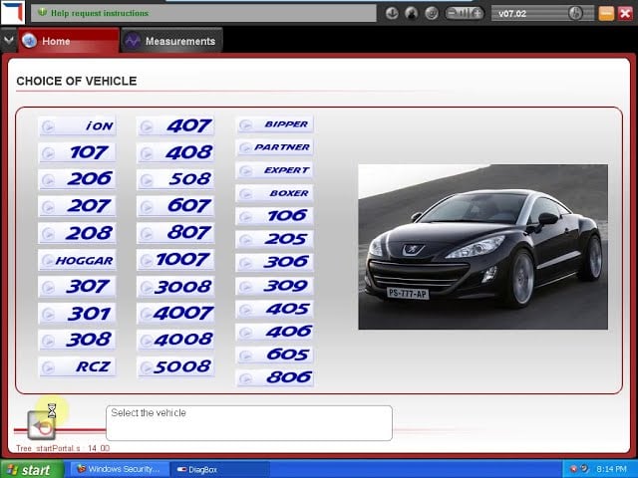Open the Windows start menu

click(32, 469)
